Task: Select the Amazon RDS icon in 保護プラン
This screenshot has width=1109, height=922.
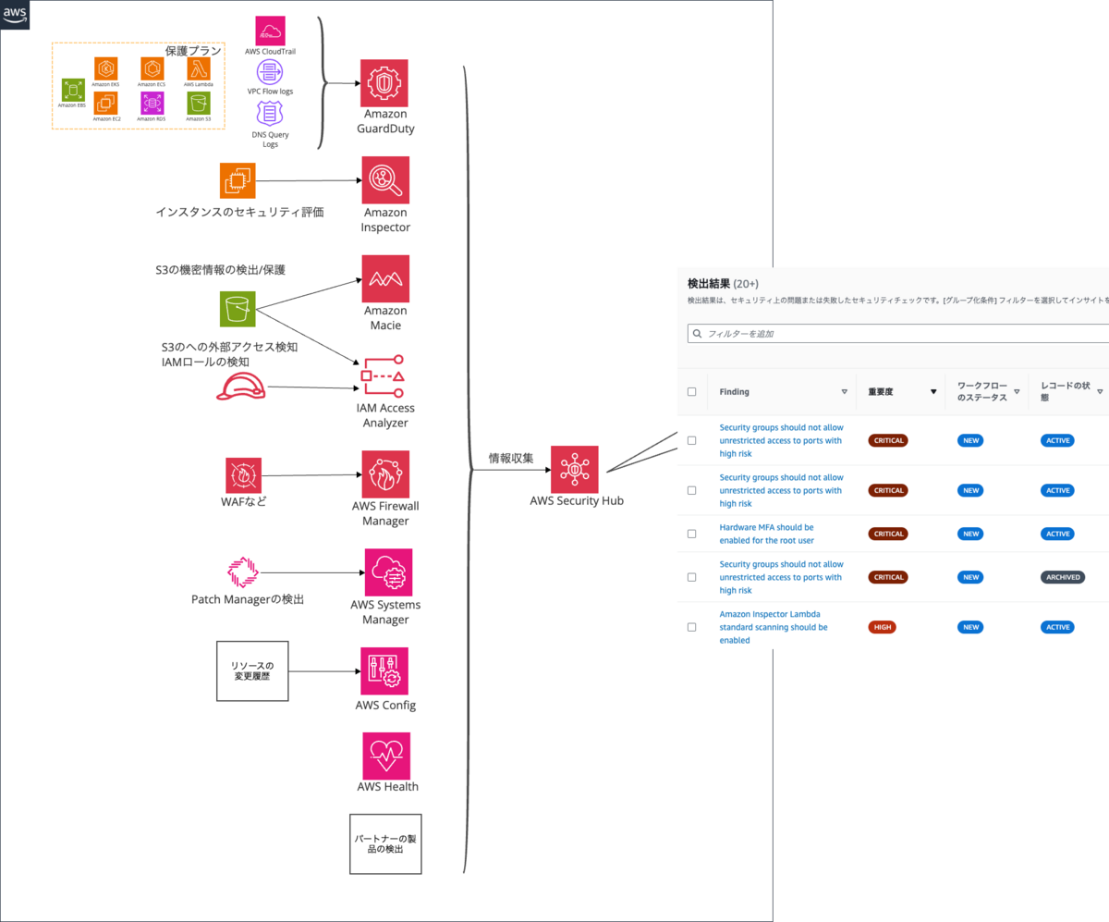Action: [152, 103]
